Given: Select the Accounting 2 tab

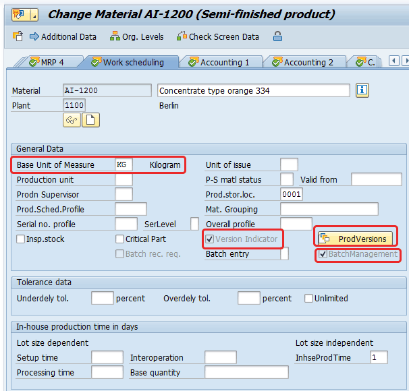Looking at the screenshot, I should (302, 62).
